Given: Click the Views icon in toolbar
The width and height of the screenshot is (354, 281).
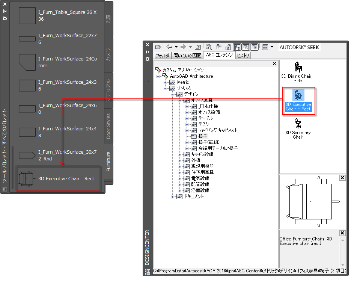Looking at the screenshot, I should pyautogui.click(x=265, y=47).
